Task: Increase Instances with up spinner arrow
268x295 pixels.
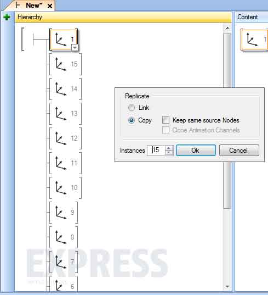Action: coord(169,148)
